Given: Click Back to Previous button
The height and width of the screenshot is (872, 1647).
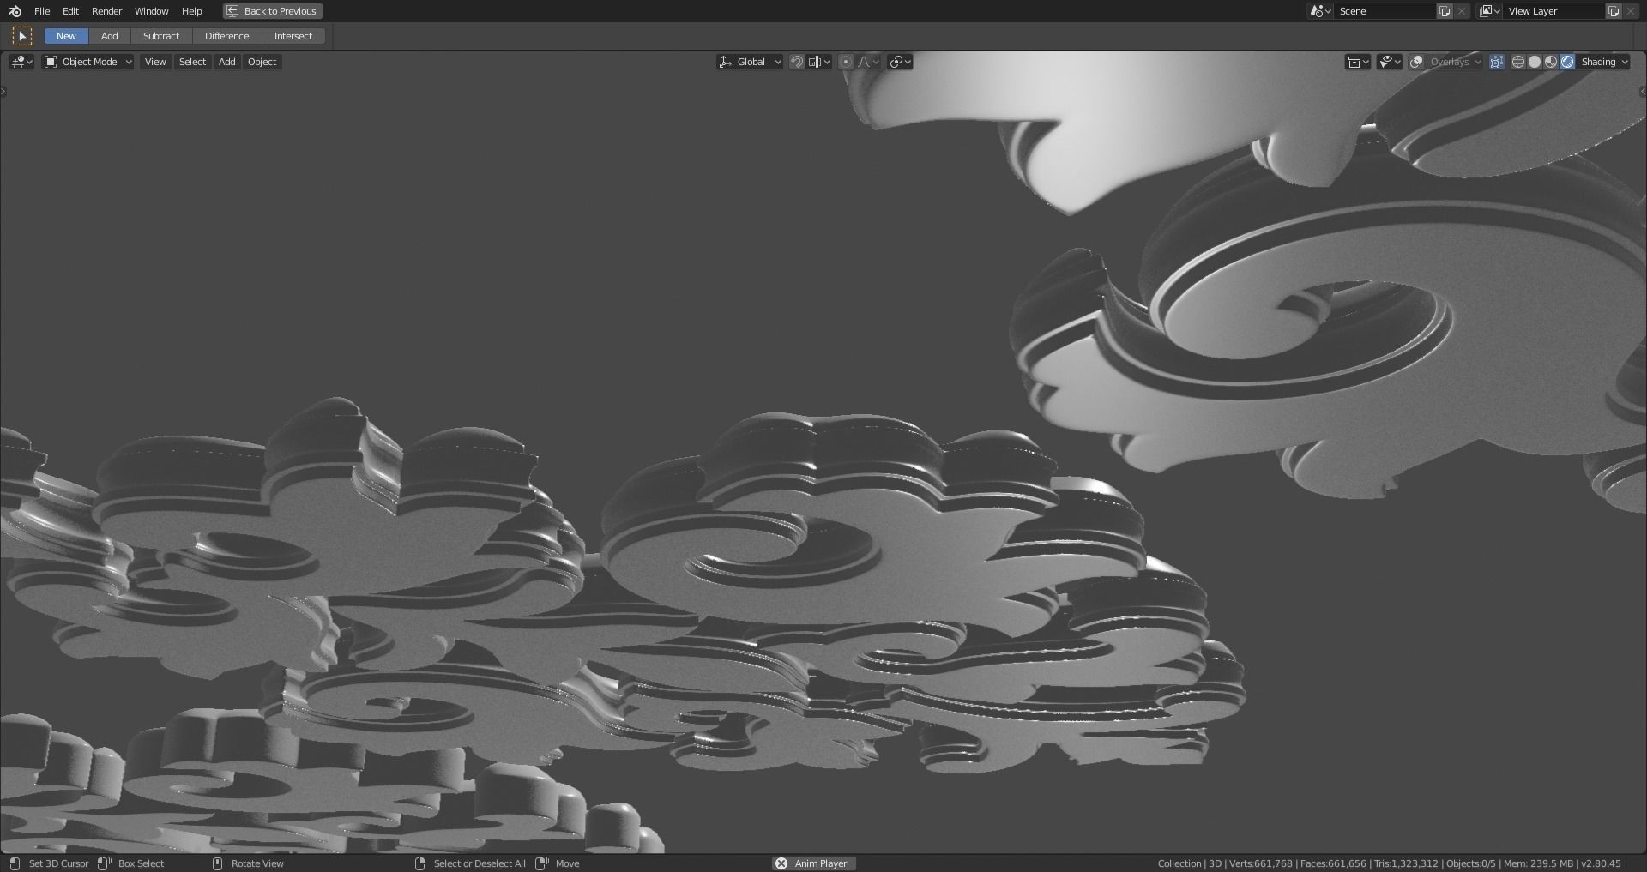Looking at the screenshot, I should [x=273, y=11].
